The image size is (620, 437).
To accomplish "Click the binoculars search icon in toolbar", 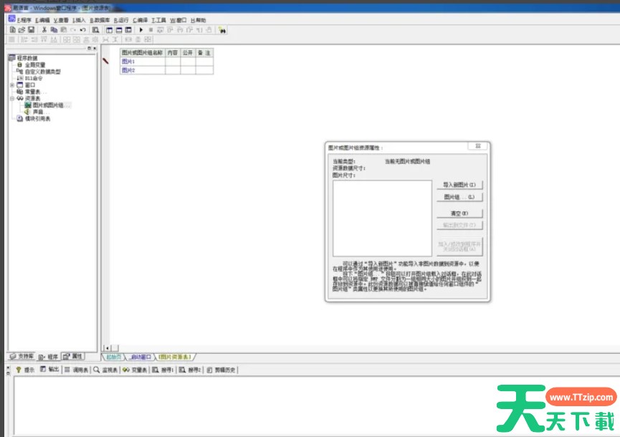I will click(222, 30).
